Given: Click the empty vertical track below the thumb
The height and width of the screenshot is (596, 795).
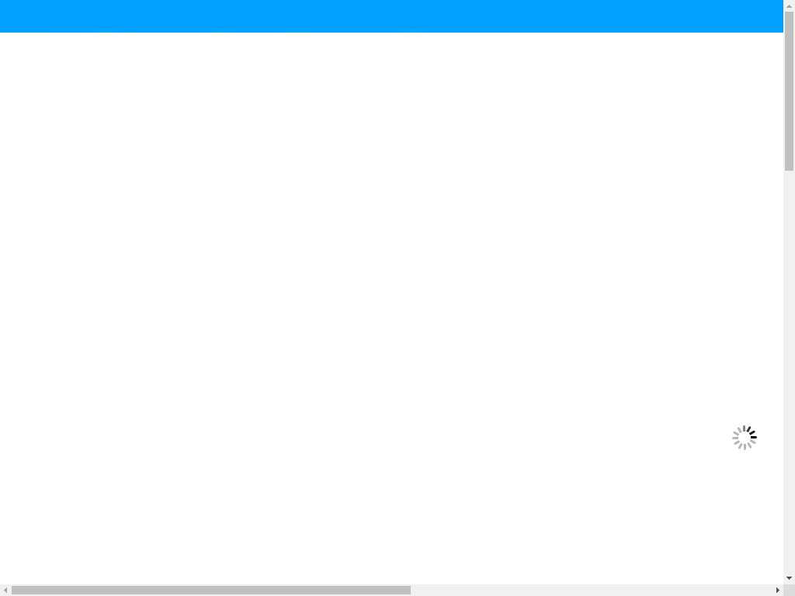Looking at the screenshot, I should click(x=789, y=372).
